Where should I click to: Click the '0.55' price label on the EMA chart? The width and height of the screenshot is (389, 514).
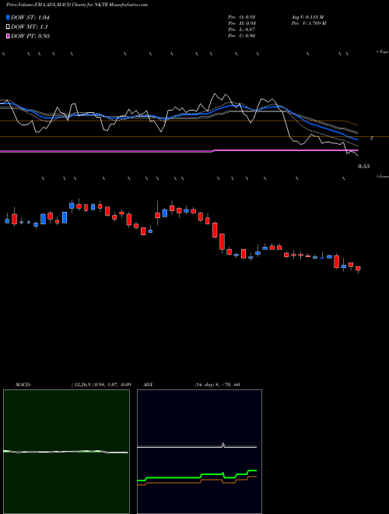point(364,167)
